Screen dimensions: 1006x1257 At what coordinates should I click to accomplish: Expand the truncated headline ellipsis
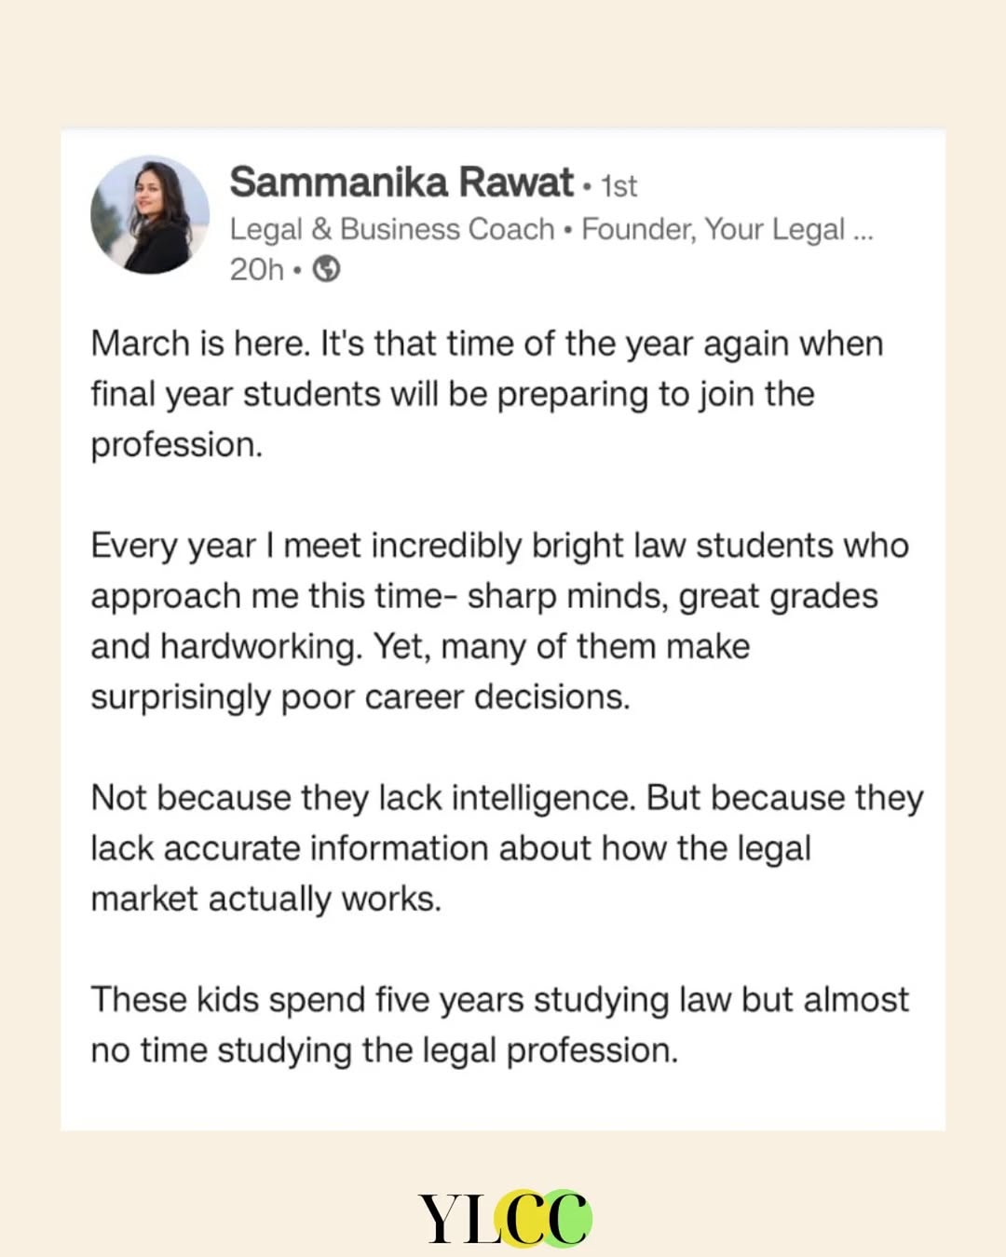(863, 231)
